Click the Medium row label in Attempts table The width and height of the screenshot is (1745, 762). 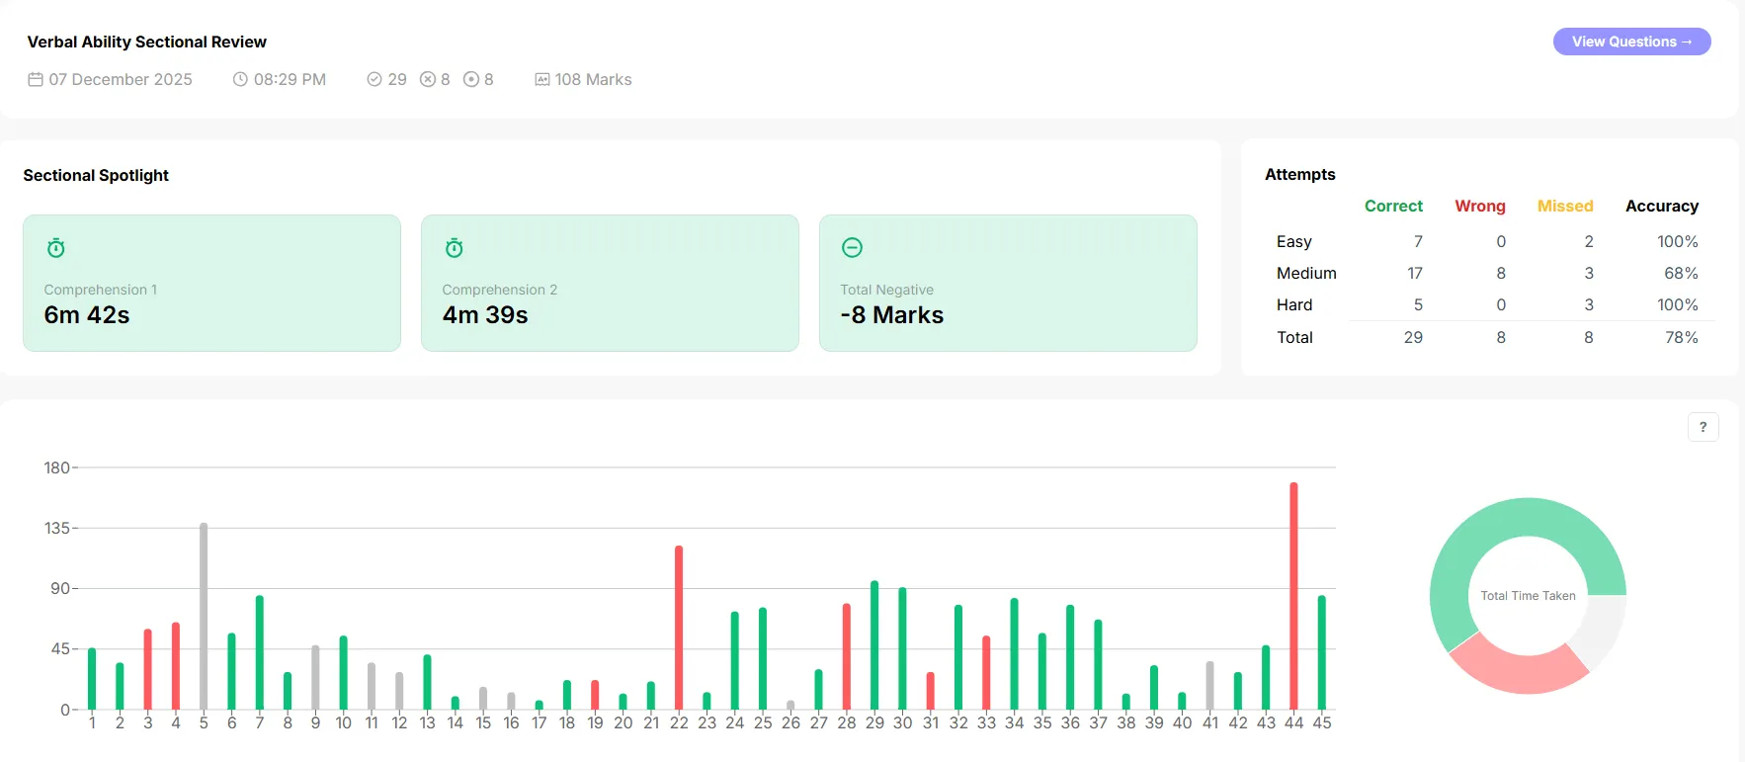tap(1306, 273)
